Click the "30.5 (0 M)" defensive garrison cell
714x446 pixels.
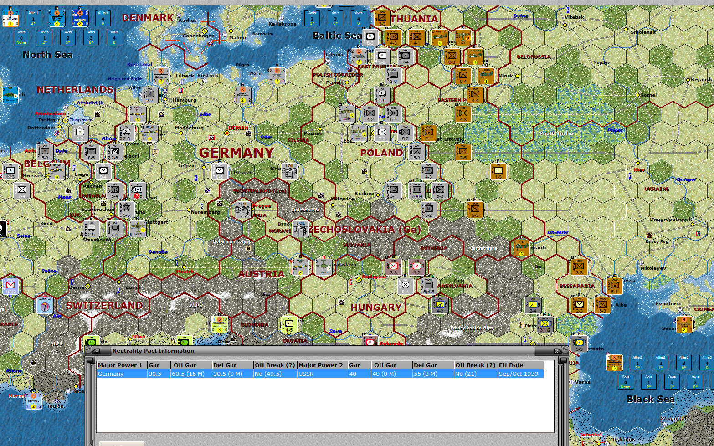click(x=233, y=374)
